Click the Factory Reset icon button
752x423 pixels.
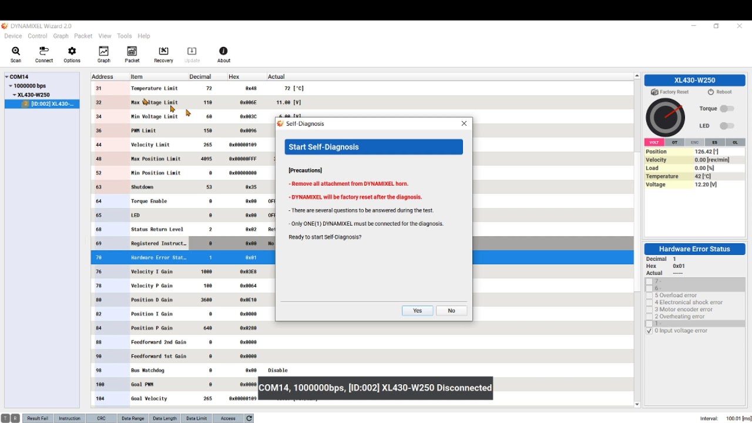(x=670, y=92)
